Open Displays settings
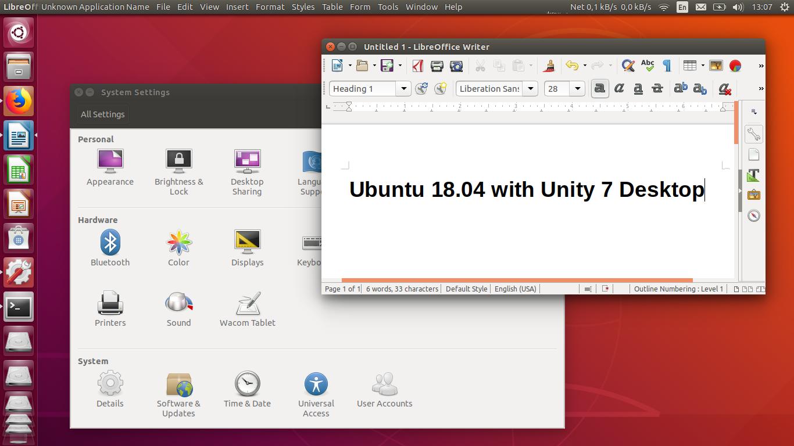 tap(247, 246)
